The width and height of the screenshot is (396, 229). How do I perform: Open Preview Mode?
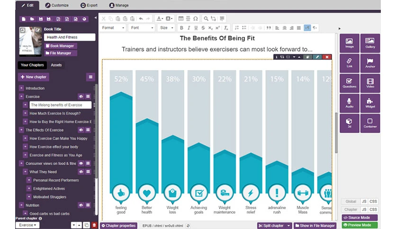click(x=360, y=225)
